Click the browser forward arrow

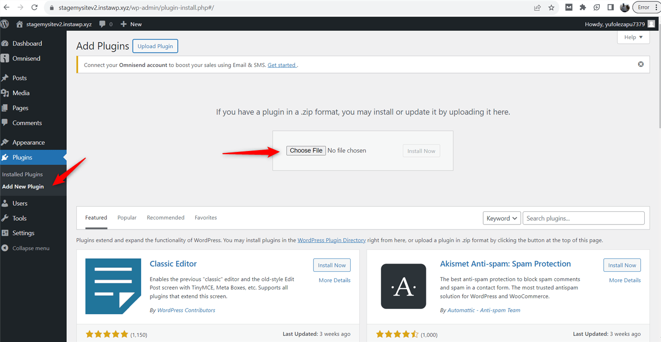20,7
